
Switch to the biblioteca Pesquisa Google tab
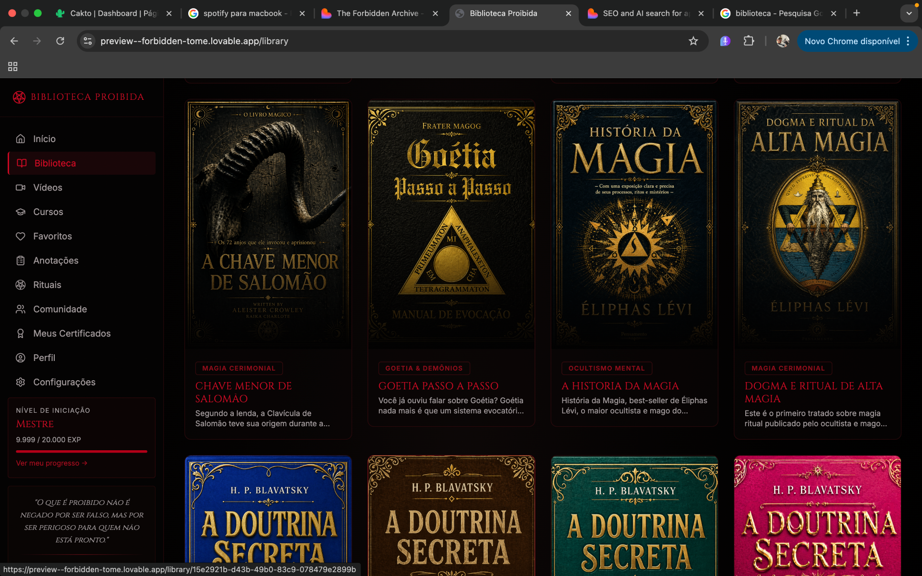(778, 13)
